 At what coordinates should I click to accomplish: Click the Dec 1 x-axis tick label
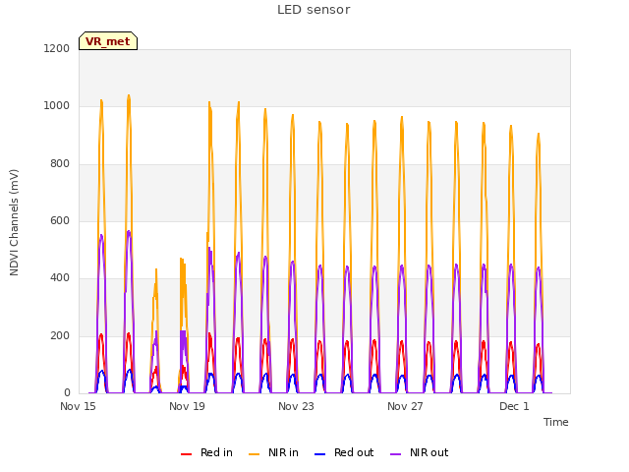514,406
